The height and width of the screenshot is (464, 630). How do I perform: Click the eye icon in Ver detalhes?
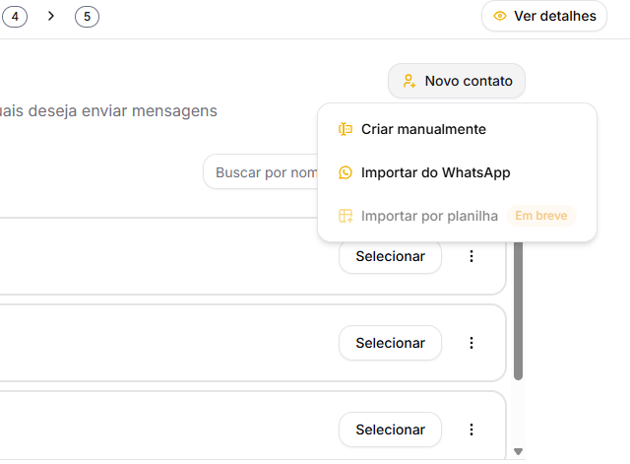pyautogui.click(x=500, y=16)
